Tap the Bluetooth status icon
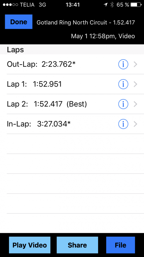 [x=112, y=5]
